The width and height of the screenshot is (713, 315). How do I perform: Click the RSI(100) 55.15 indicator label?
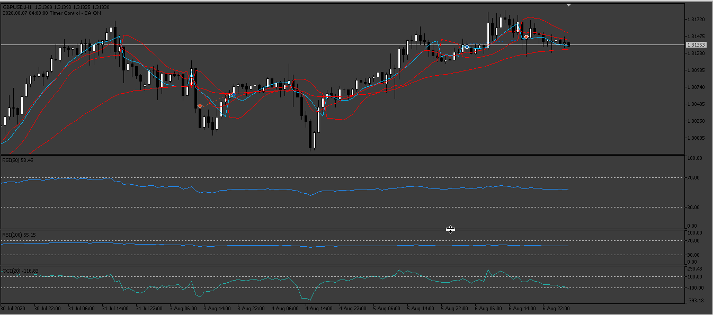tap(19, 234)
